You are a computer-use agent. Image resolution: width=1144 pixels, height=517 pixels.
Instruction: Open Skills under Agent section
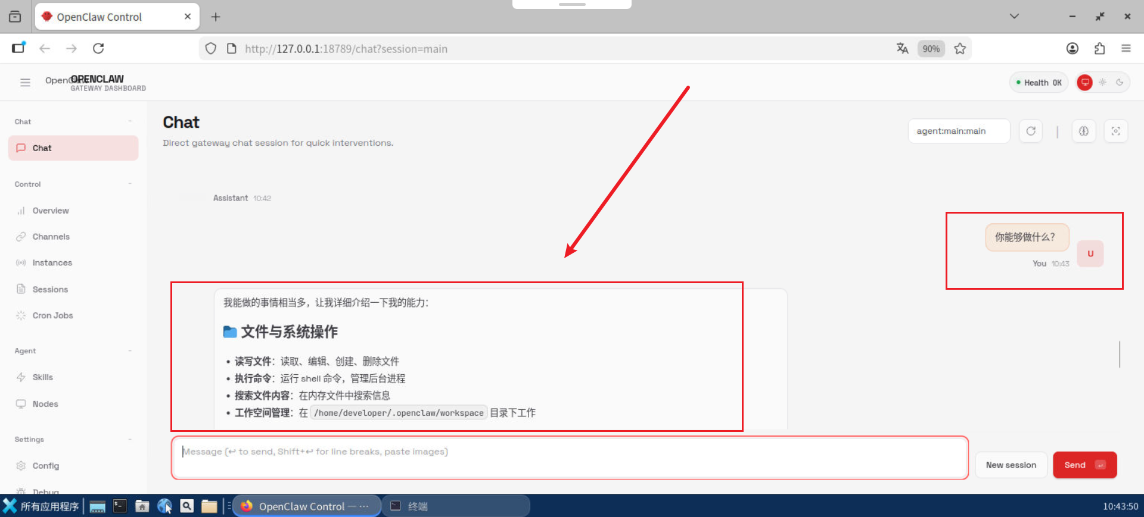(x=73, y=377)
